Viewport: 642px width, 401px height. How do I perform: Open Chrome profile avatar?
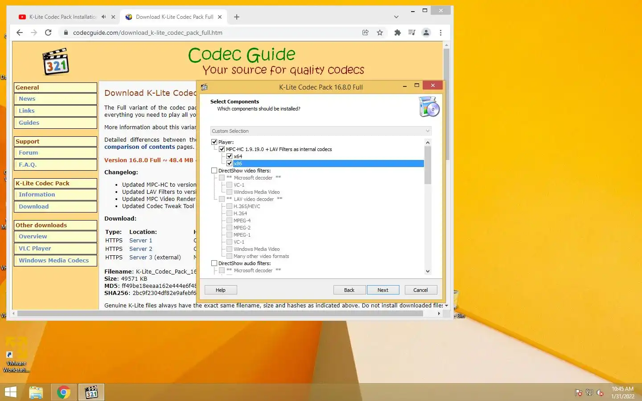(x=426, y=33)
